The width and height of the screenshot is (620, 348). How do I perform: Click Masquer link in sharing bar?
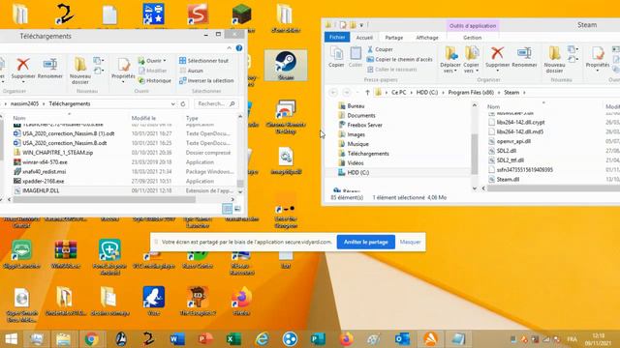[x=410, y=242]
